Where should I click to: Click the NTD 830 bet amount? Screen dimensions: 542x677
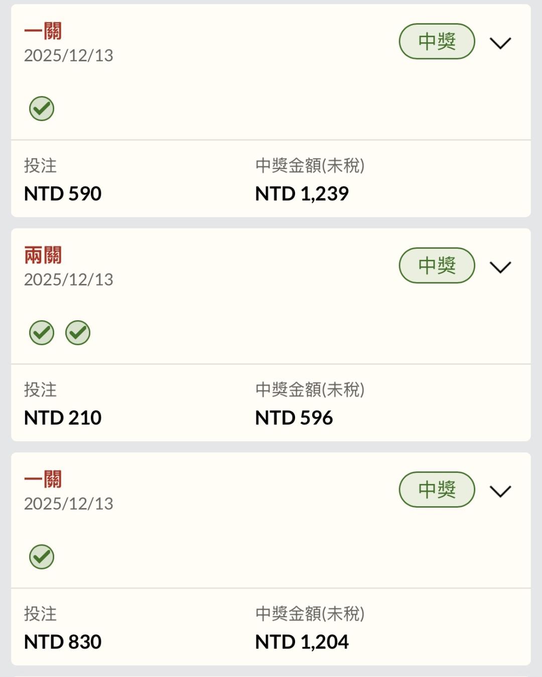click(63, 642)
